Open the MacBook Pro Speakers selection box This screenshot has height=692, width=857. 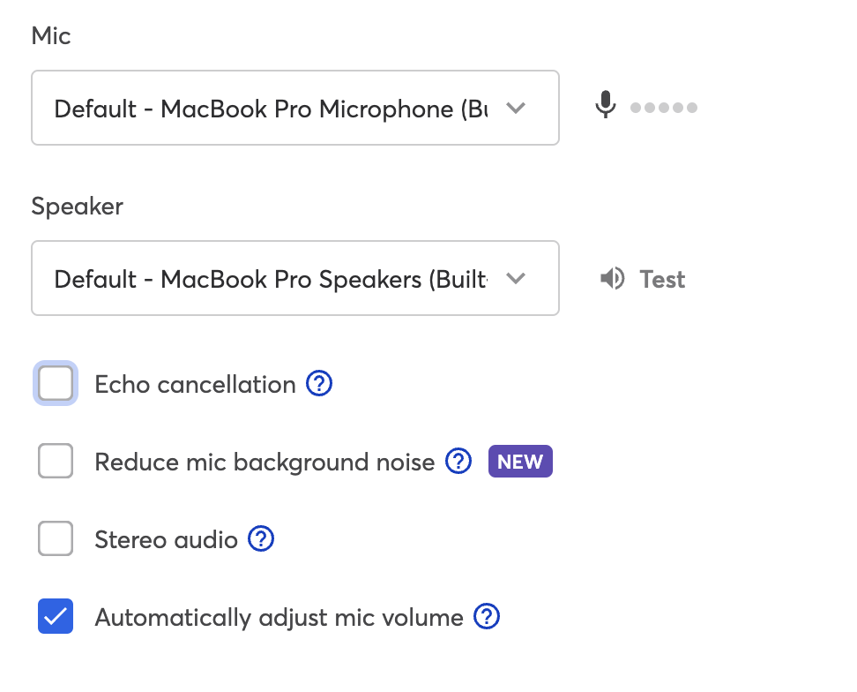tap(295, 278)
